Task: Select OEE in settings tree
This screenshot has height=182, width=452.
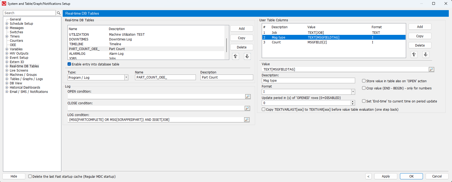Action: tap(13, 45)
